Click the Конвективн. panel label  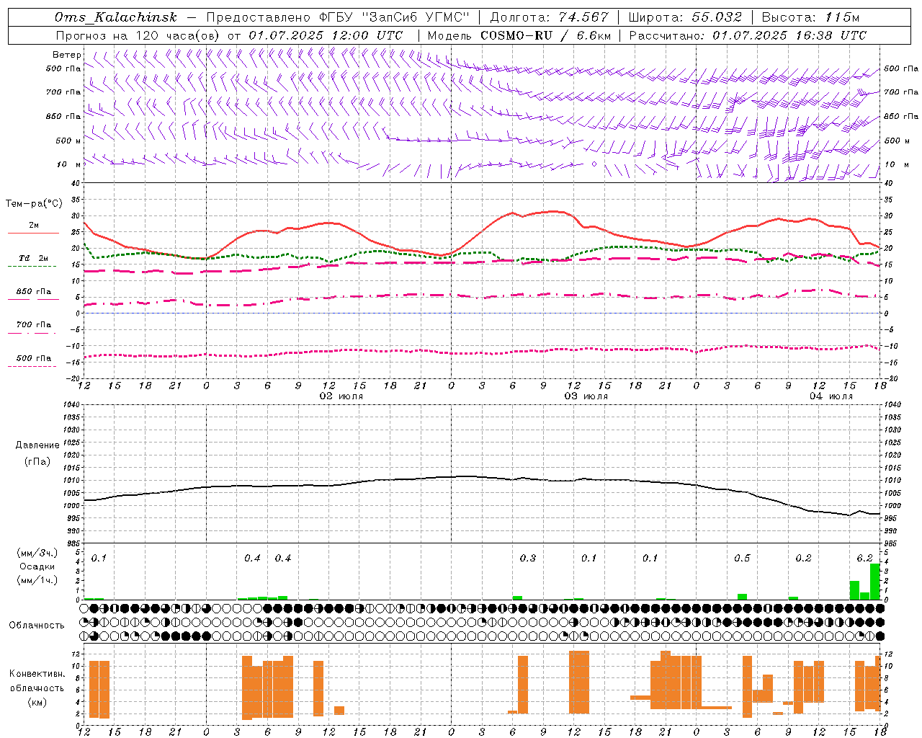click(x=37, y=674)
